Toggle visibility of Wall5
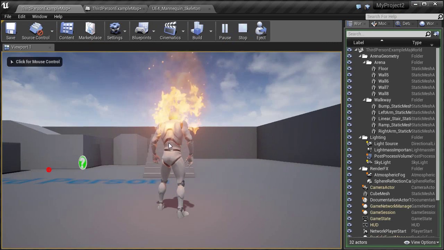The height and width of the screenshot is (250, 444). tap(349, 75)
